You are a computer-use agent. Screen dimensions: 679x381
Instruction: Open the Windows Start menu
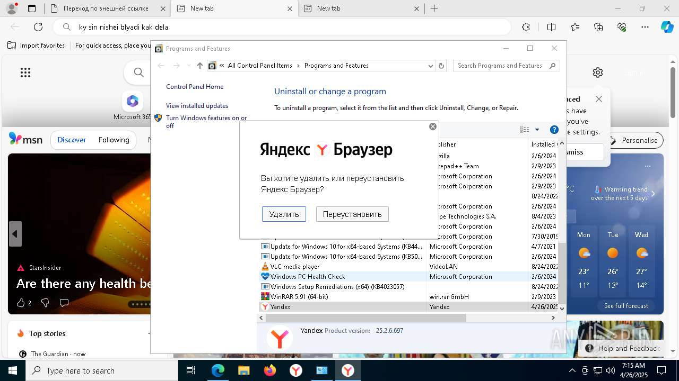(x=13, y=370)
